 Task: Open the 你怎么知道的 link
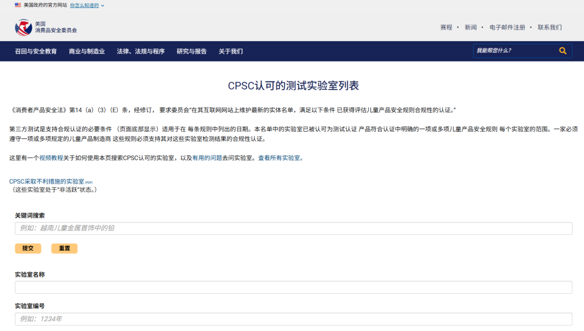(x=84, y=5)
